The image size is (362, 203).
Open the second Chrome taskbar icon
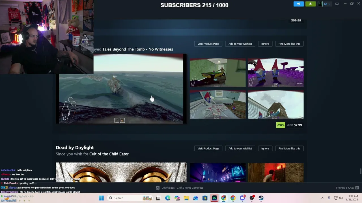point(233,198)
